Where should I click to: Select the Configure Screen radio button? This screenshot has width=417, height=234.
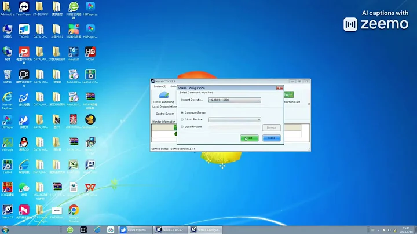pyautogui.click(x=182, y=113)
